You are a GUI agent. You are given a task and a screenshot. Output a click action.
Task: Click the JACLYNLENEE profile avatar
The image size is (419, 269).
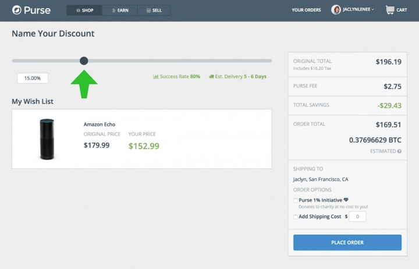click(336, 10)
